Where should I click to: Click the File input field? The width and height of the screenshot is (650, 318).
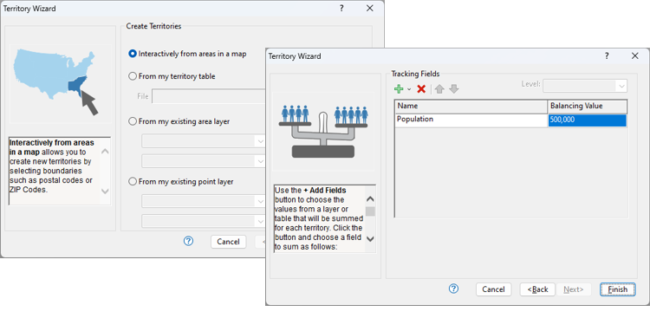coord(208,96)
